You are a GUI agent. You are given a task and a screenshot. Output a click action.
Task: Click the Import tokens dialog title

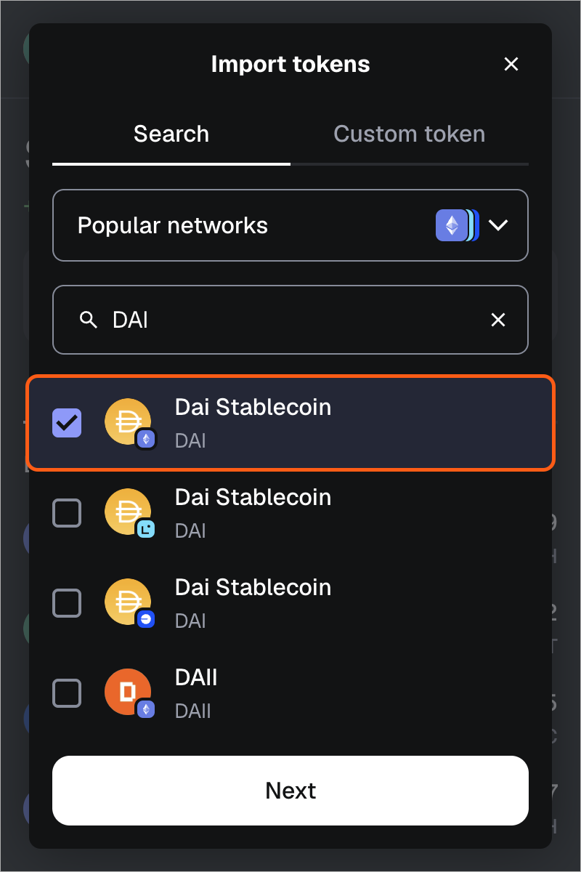(290, 64)
